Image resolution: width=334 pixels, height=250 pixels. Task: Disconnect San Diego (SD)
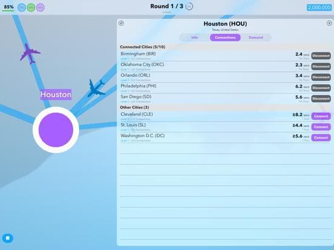(x=321, y=98)
